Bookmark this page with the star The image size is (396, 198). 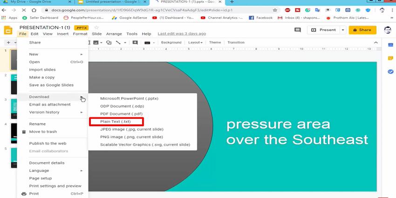[275, 10]
